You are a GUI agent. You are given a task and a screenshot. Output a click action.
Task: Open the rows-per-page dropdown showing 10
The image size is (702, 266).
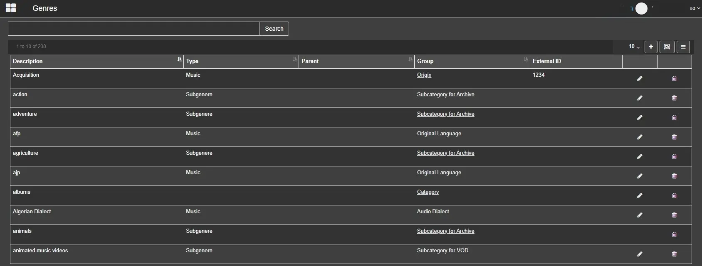coord(634,46)
